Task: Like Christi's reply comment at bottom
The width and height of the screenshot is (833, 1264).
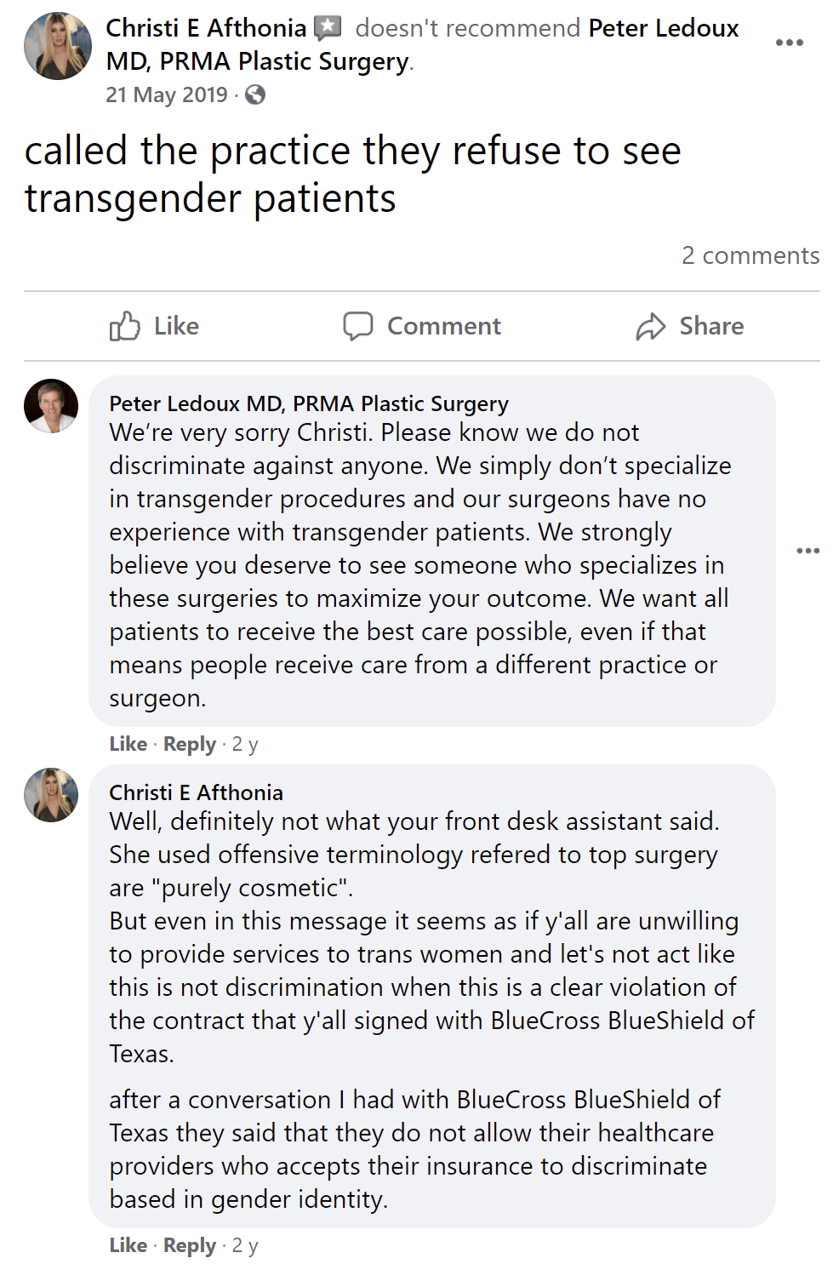Action: (x=128, y=1245)
